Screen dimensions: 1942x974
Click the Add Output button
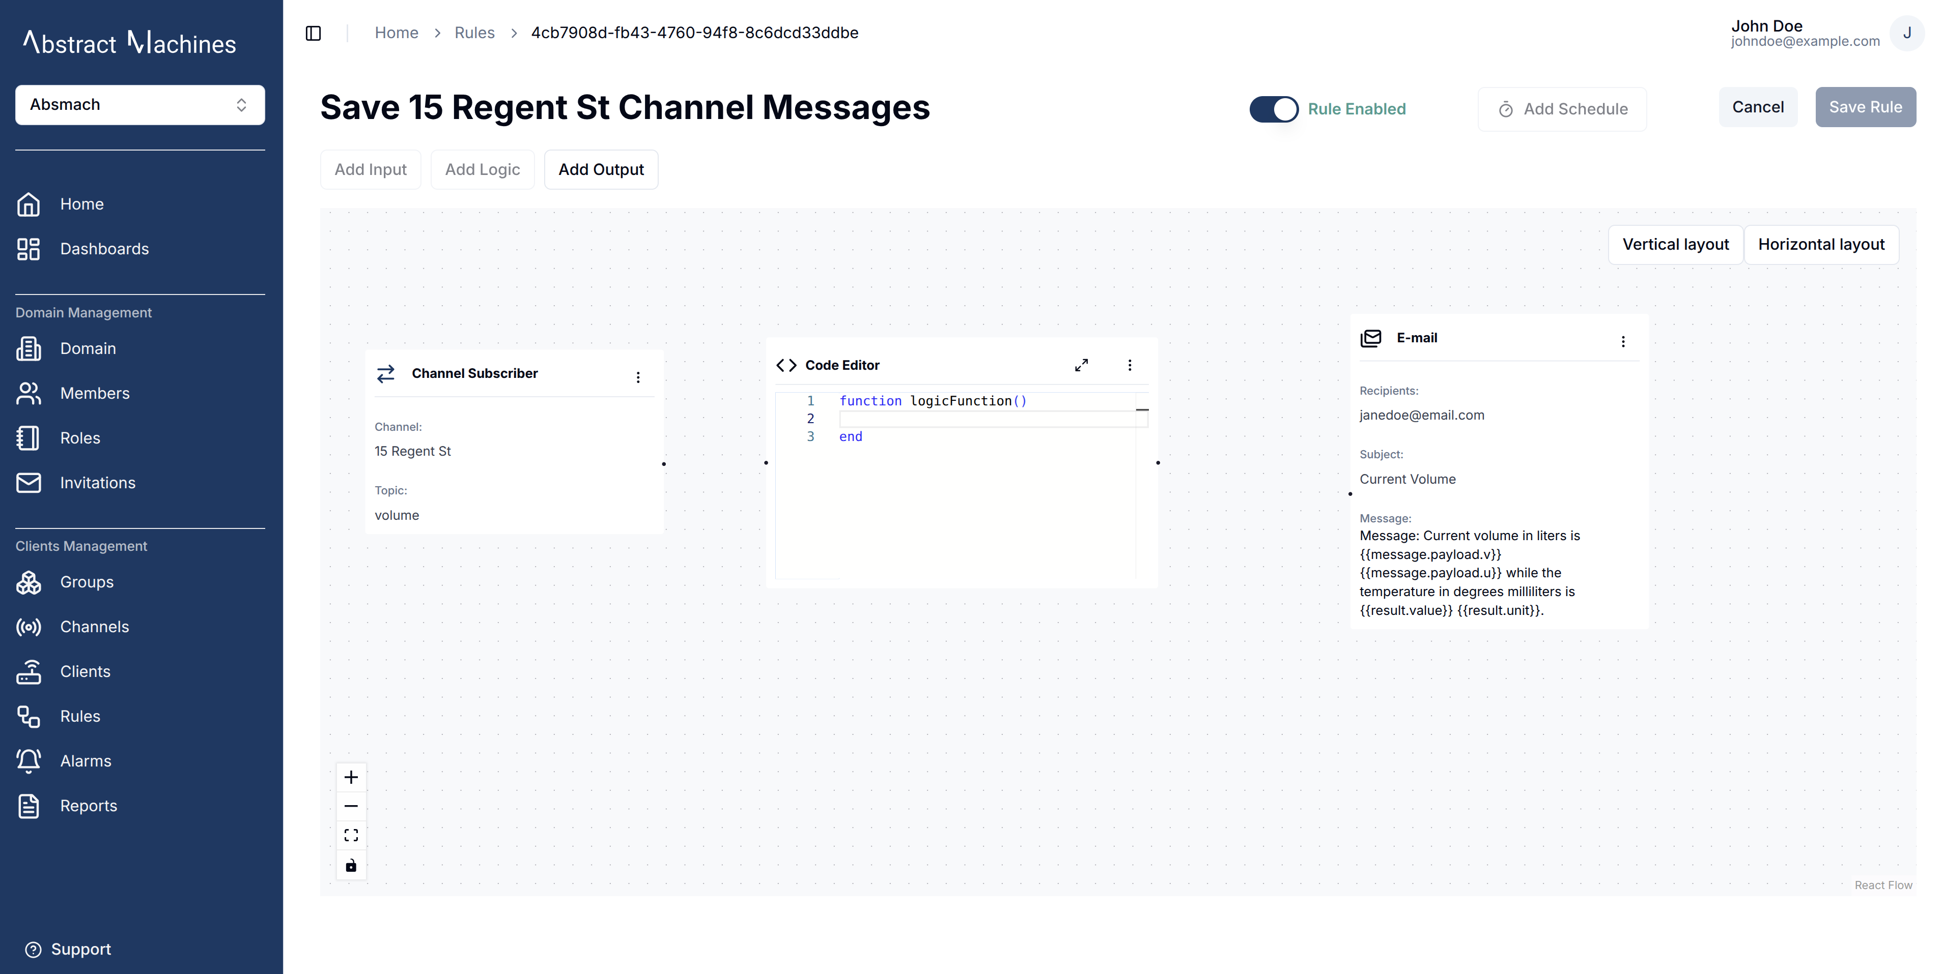602,169
